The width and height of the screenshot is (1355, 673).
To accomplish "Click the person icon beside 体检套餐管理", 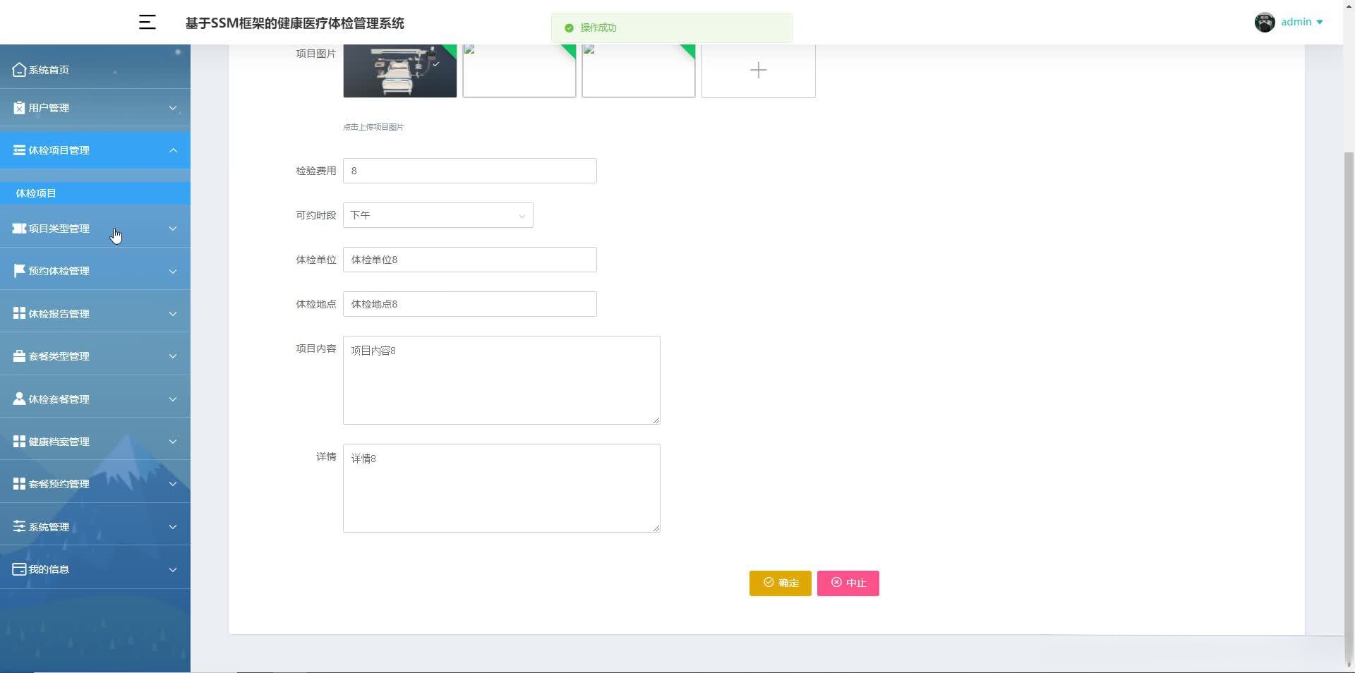I will (19, 399).
